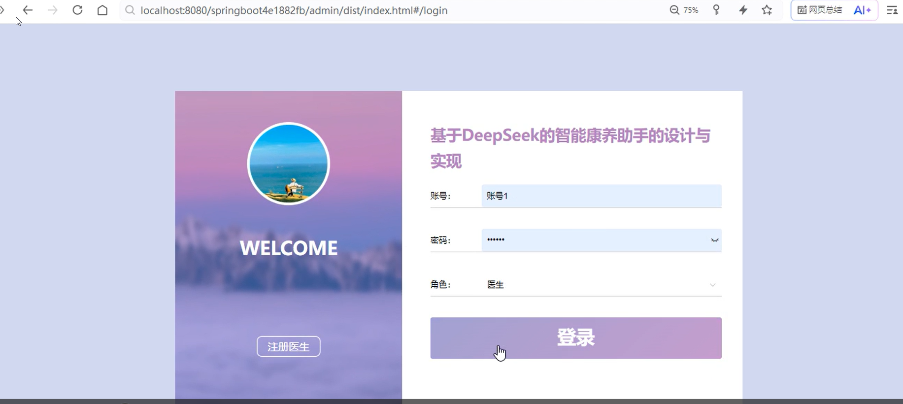The width and height of the screenshot is (903, 404).
Task: Focus the 账号 account input field
Action: (x=602, y=196)
